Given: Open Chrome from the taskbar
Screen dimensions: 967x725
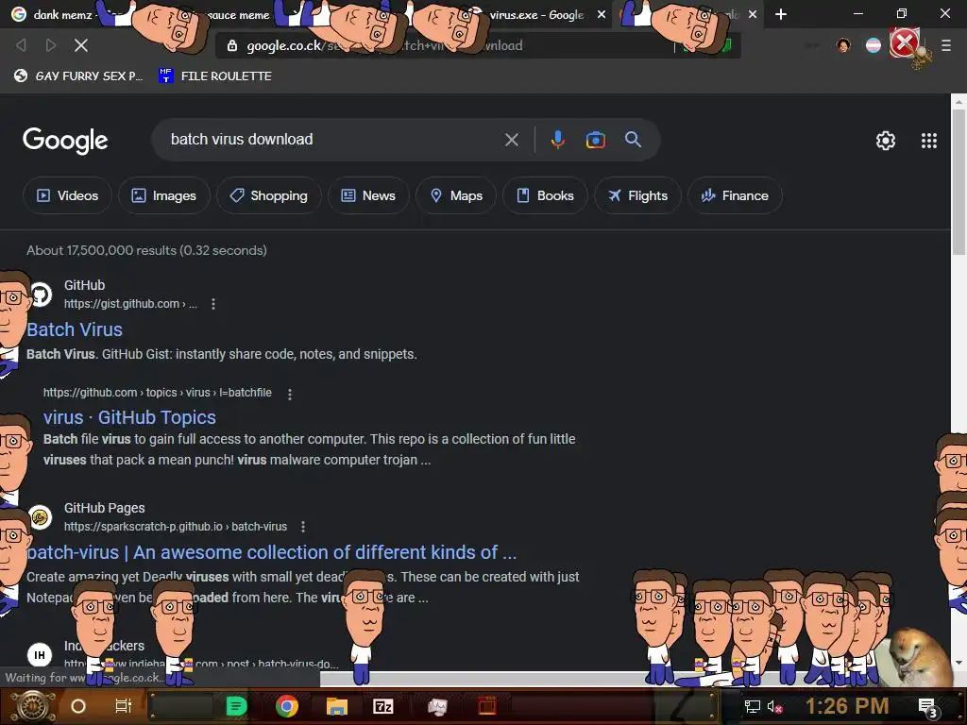Looking at the screenshot, I should pos(287,706).
